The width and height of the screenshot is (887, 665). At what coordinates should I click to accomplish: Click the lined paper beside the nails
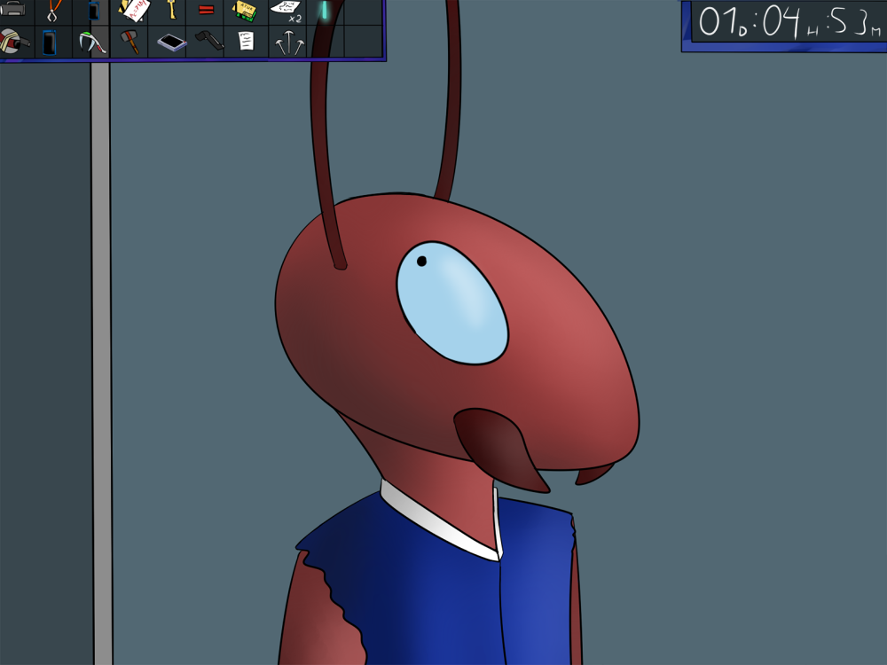click(x=246, y=41)
